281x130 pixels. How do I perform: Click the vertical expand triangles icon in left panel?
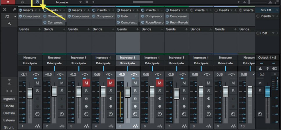(x=9, y=82)
